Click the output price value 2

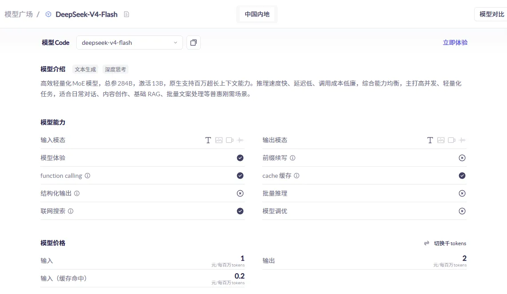[464, 258]
